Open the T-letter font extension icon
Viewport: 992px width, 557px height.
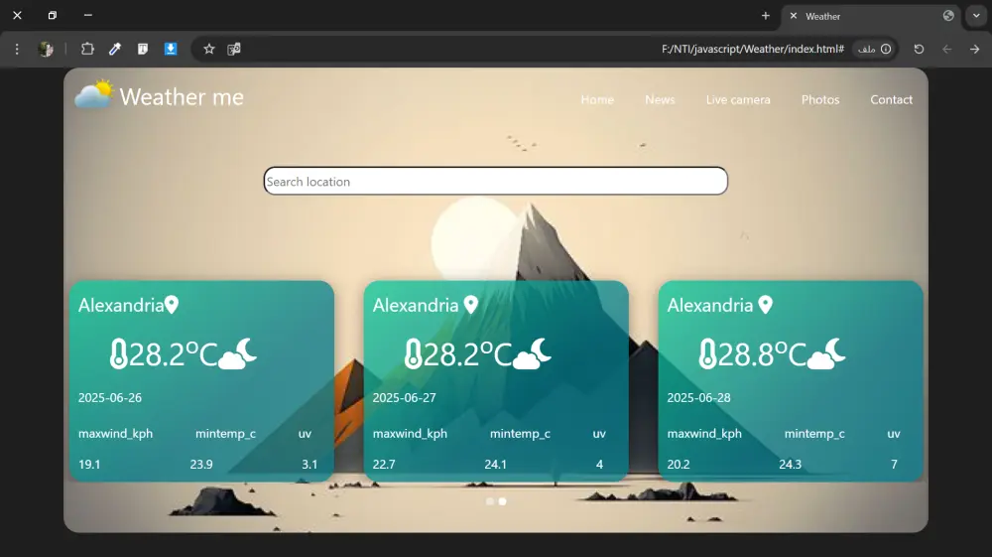(x=142, y=49)
